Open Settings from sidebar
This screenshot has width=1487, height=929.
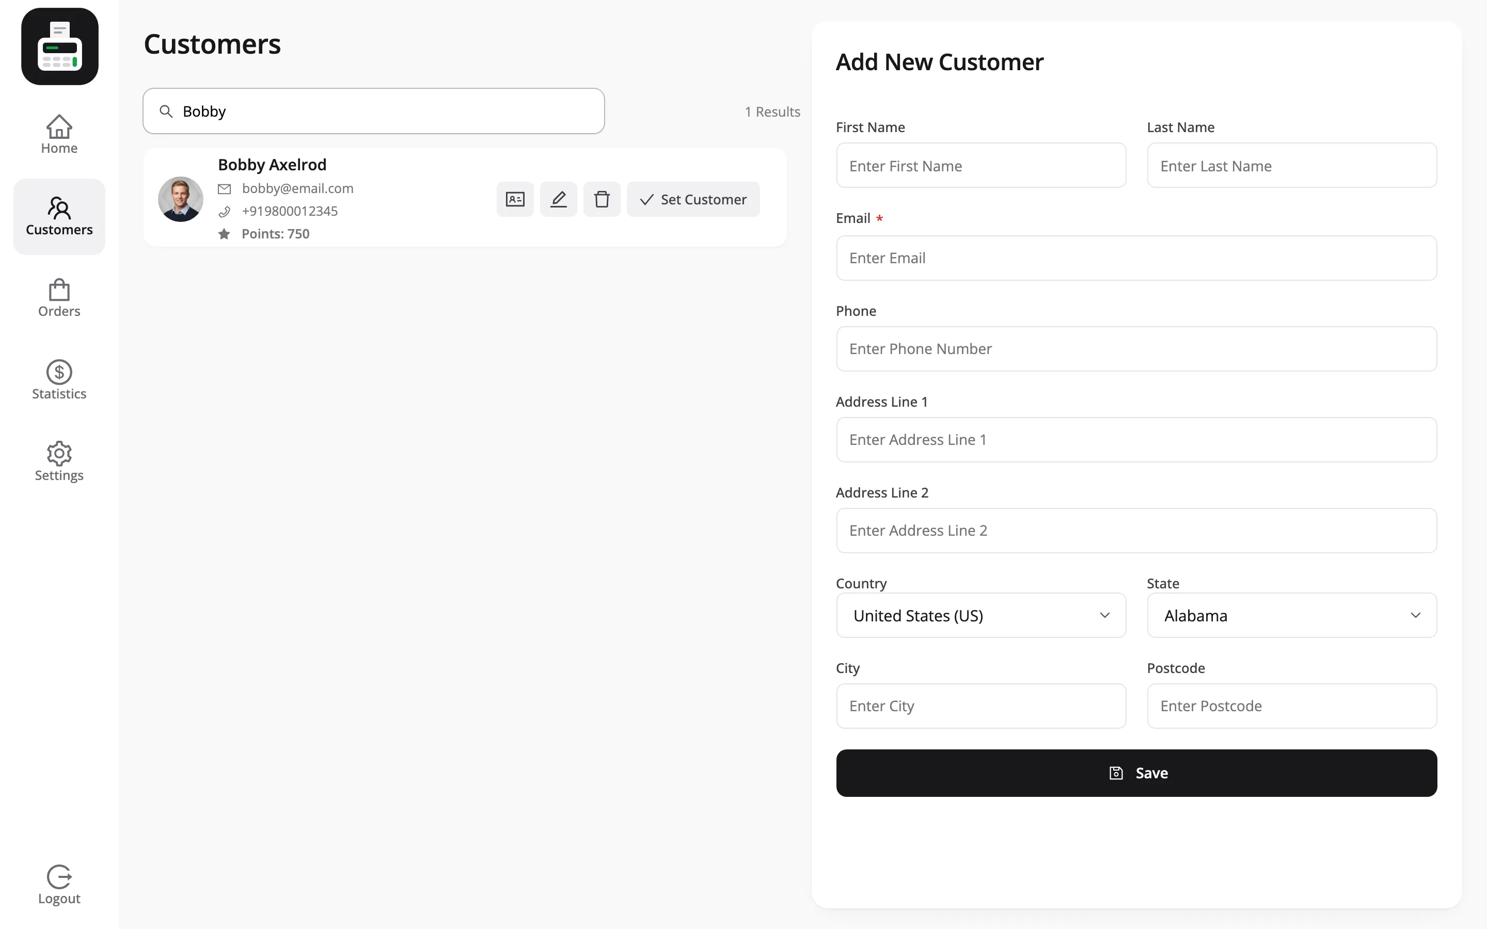pos(59,461)
